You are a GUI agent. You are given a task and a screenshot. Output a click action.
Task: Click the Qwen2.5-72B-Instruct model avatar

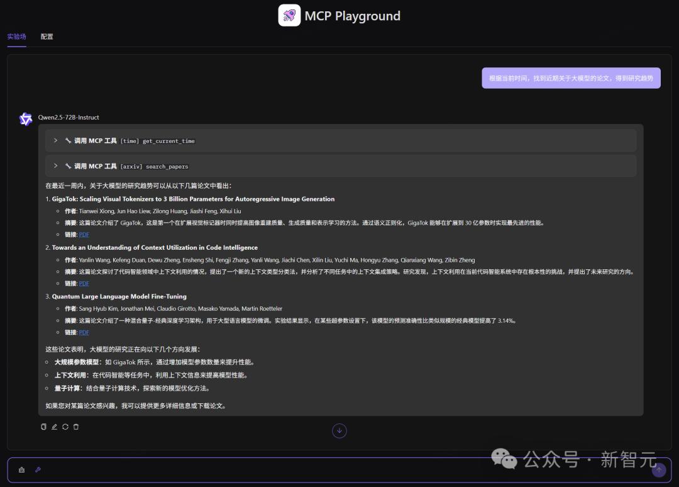[26, 119]
